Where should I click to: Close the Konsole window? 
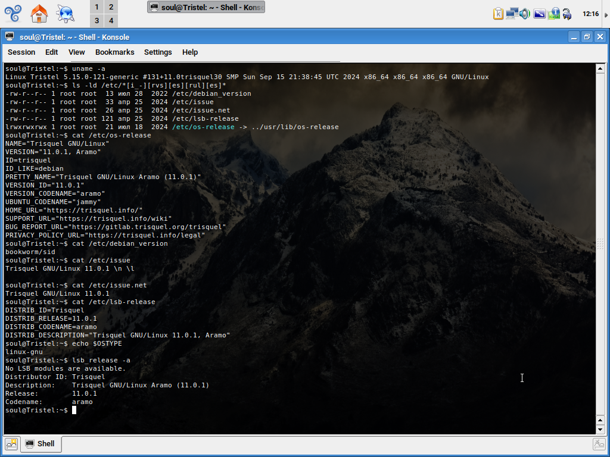coord(600,37)
